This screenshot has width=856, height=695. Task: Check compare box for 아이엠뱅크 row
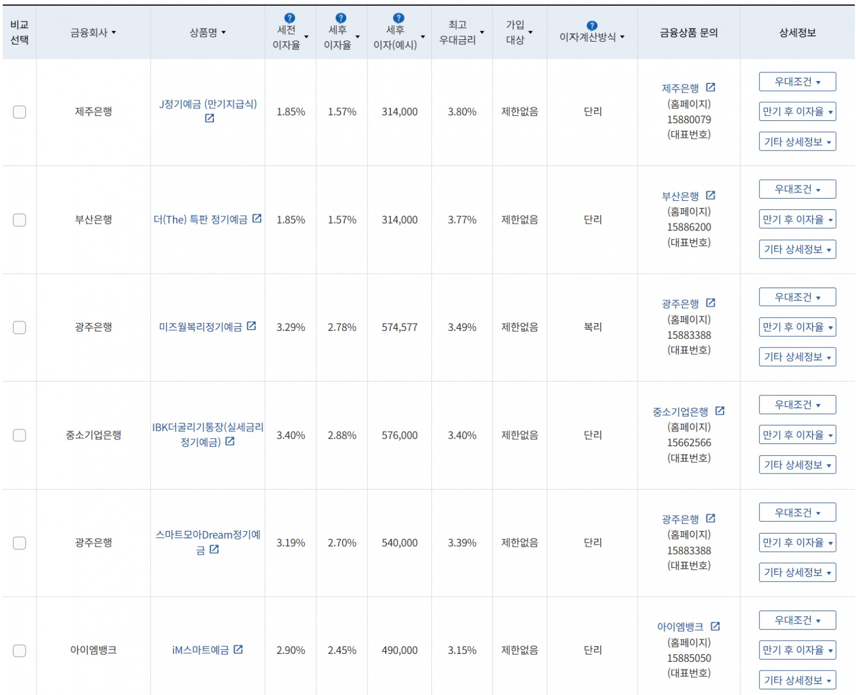coord(19,650)
